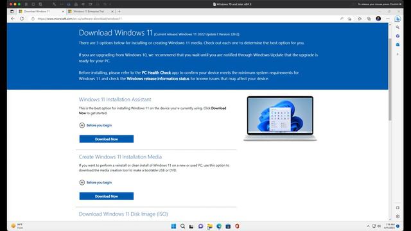
Task: Open the Microsoft 365 sidebar icon
Action: coord(398,36)
